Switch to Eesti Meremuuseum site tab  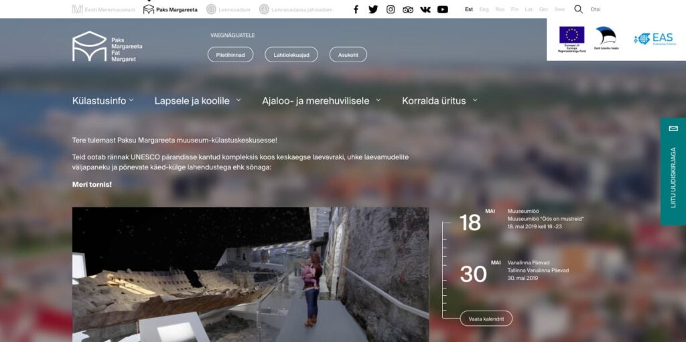point(104,9)
